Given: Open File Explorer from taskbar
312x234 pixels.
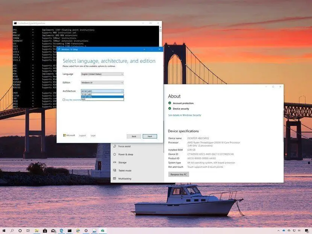Looking at the screenshot, I should [36, 231].
